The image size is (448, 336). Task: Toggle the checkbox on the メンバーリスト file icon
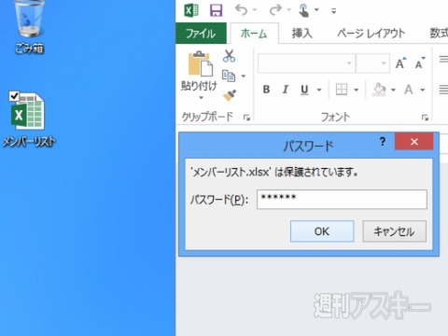click(x=14, y=96)
